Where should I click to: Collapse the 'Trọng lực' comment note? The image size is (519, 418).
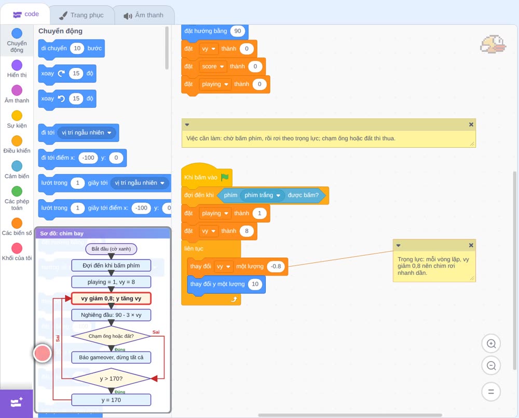coord(398,245)
